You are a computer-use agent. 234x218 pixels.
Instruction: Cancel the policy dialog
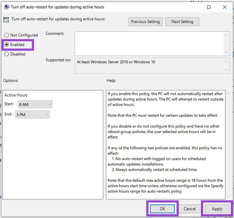tap(190, 209)
